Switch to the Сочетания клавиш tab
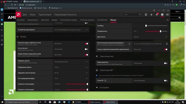The width and height of the screenshot is (186, 104). [x=69, y=20]
